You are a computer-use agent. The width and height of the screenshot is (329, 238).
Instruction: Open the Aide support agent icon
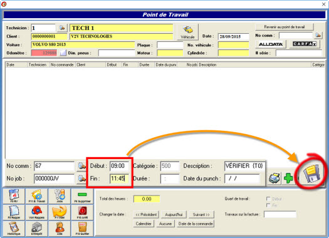(60, 229)
